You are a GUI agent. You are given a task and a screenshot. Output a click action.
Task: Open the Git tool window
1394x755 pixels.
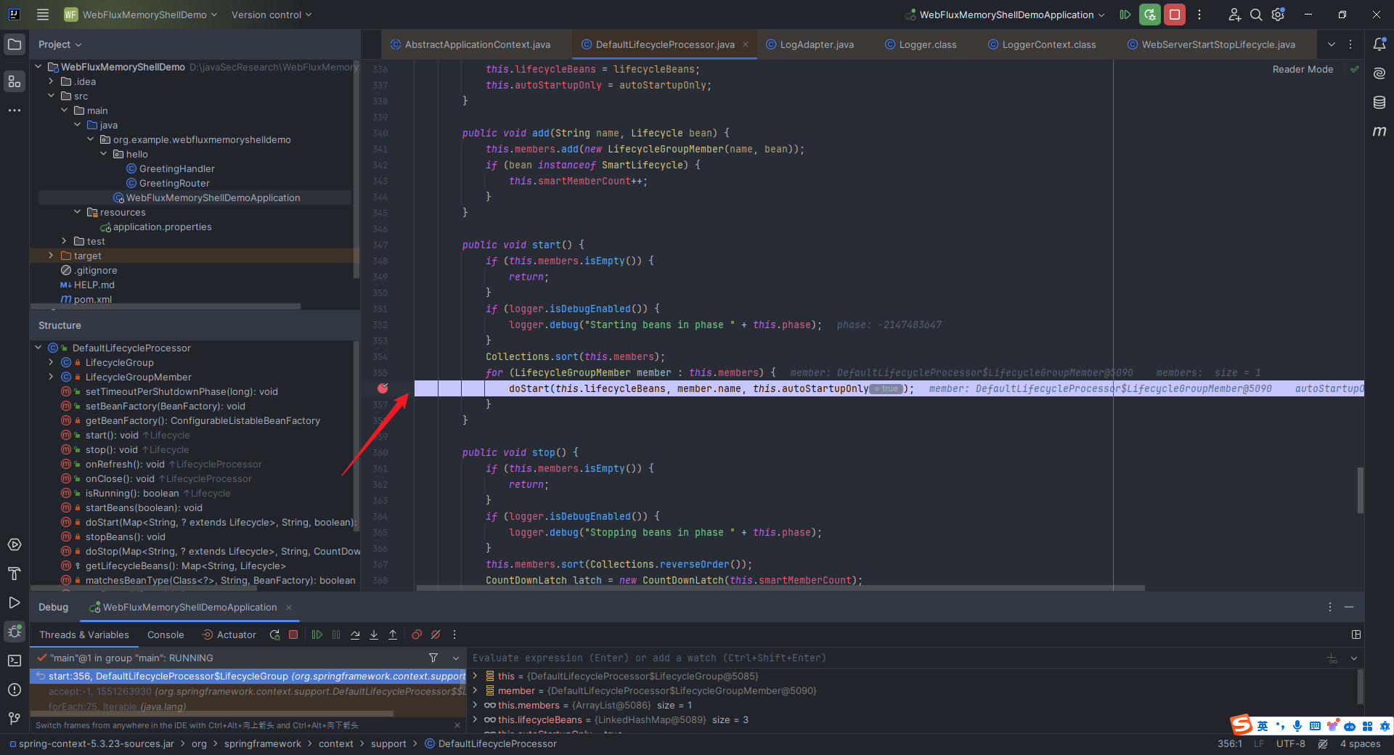tap(15, 719)
